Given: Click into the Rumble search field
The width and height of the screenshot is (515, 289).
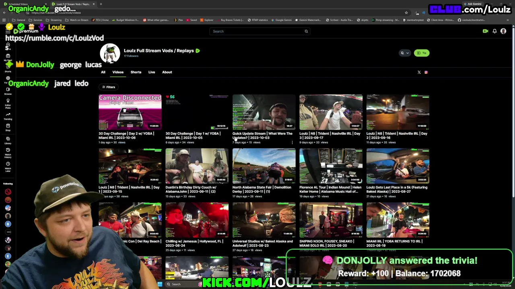Looking at the screenshot, I should (255, 31).
